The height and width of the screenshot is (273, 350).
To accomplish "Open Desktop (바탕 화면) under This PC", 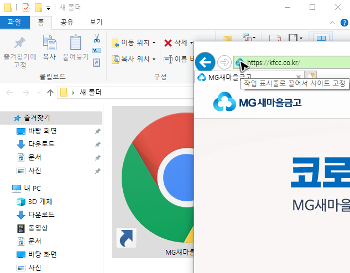I will (43, 254).
